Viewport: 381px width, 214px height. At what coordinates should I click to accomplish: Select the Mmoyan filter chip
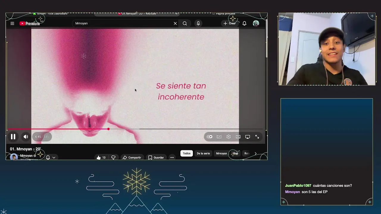[221, 153]
